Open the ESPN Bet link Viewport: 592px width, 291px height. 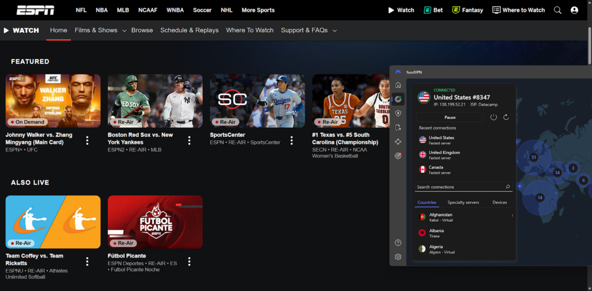433,10
